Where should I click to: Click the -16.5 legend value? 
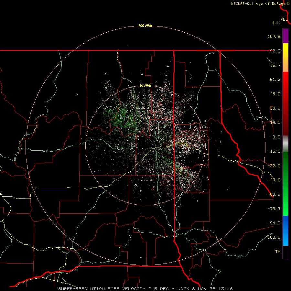coord(274,151)
